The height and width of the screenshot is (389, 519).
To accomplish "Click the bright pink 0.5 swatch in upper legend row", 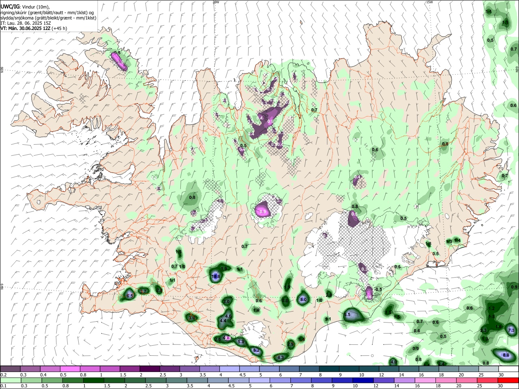I will (x=70, y=369).
